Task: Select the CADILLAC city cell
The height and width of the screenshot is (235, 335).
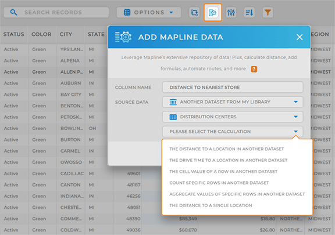Action: coord(71,173)
